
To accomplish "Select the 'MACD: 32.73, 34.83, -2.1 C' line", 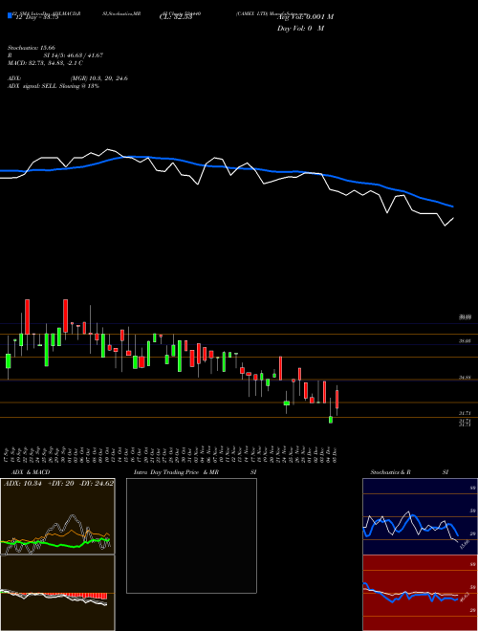I will 45,63.
